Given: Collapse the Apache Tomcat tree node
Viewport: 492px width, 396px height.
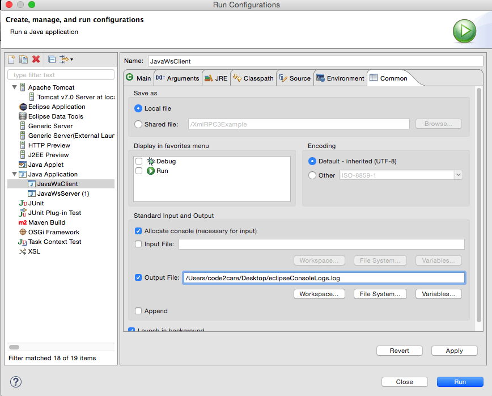Looking at the screenshot, I should pyautogui.click(x=14, y=87).
